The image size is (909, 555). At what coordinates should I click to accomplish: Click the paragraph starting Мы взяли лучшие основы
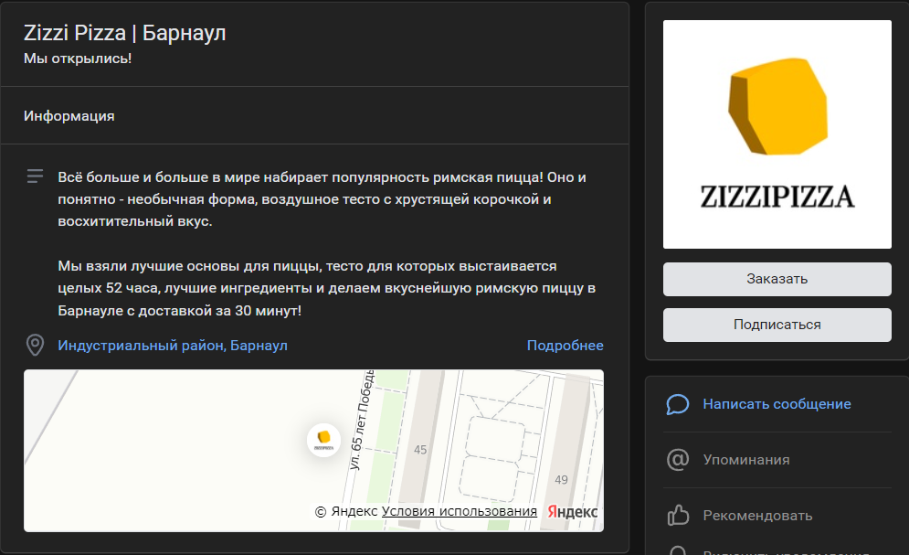click(327, 288)
